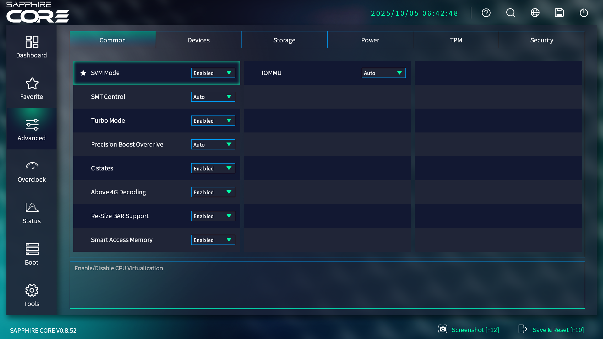
Task: Open the Precision Boost Overdrive dropdown
Action: pyautogui.click(x=213, y=144)
